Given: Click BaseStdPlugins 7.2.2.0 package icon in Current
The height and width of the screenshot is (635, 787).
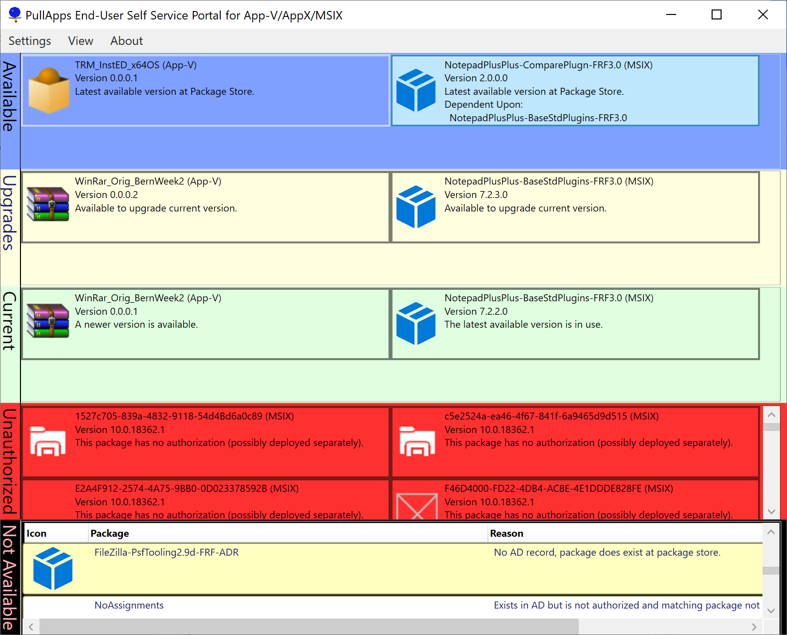Looking at the screenshot, I should click(416, 324).
